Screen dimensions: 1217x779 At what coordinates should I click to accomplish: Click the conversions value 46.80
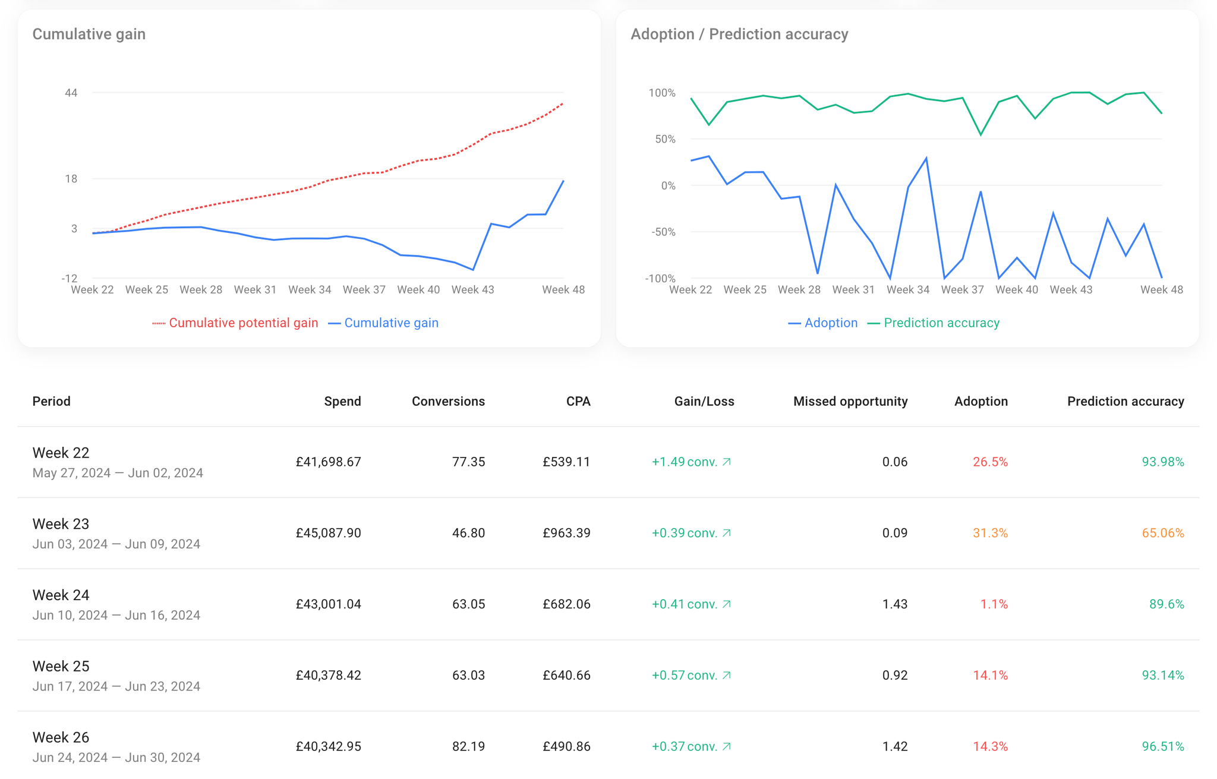coord(468,533)
